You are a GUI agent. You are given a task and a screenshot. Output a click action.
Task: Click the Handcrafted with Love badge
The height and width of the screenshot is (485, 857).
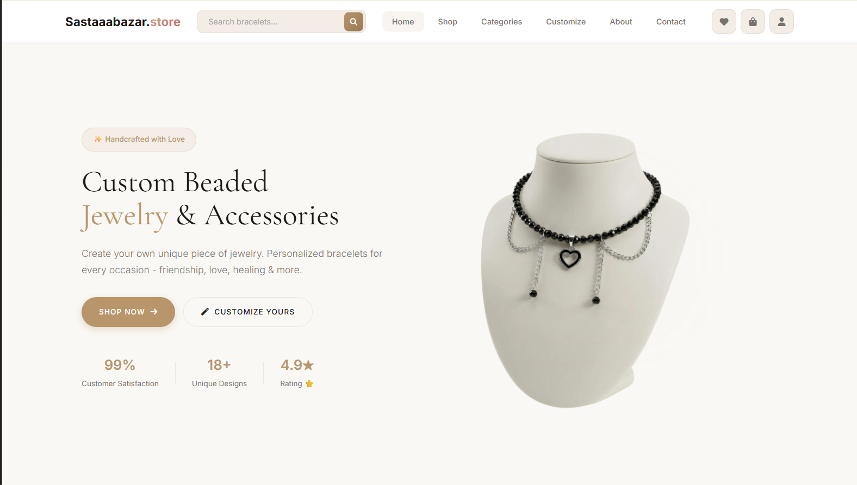[139, 140]
